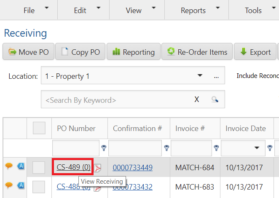The width and height of the screenshot is (279, 198).
Task: Open the File menu
Action: point(29,11)
